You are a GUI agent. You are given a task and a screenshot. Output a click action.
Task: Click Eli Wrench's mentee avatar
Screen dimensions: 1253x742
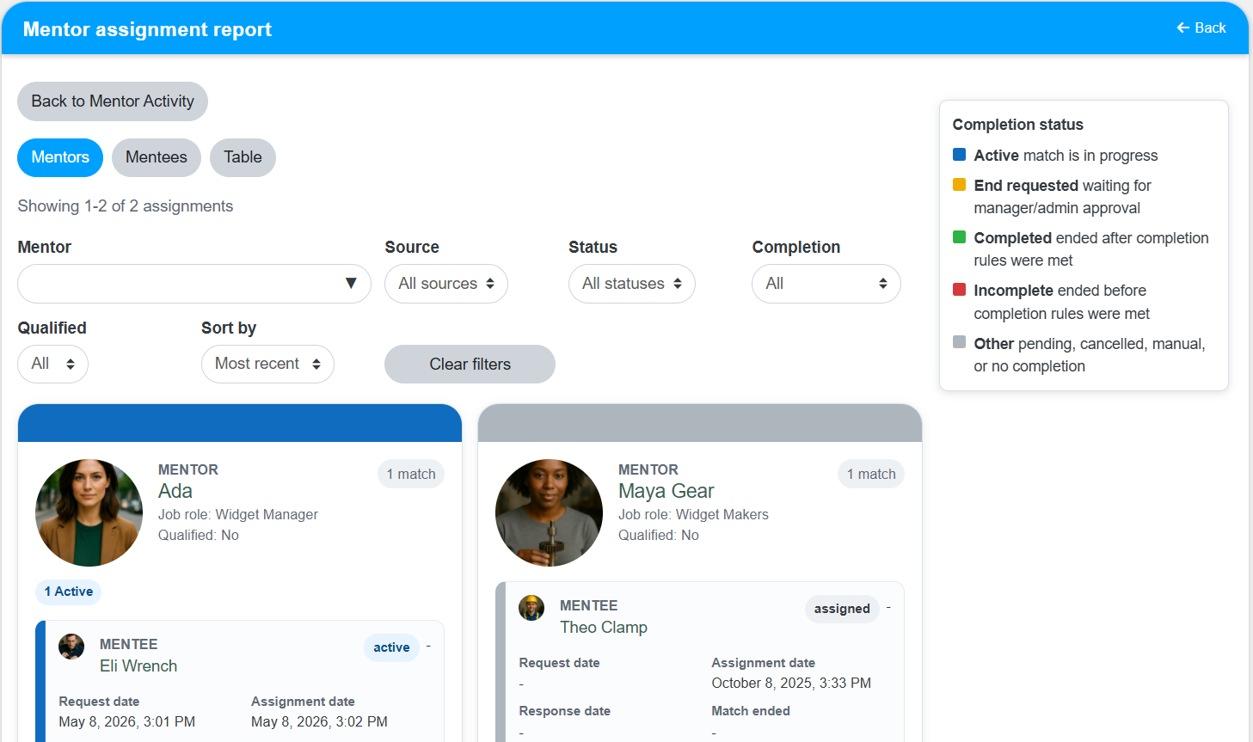pyautogui.click(x=71, y=647)
